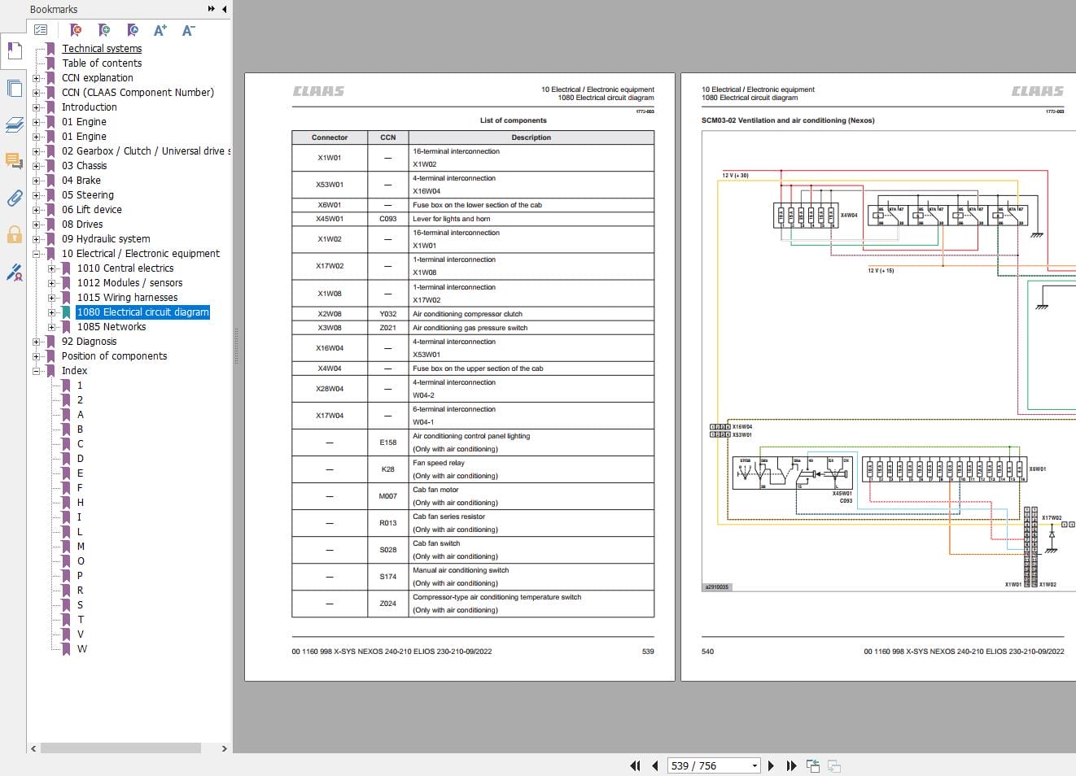Open index letter H bookmark
Image resolution: width=1076 pixels, height=776 pixels.
[x=81, y=503]
